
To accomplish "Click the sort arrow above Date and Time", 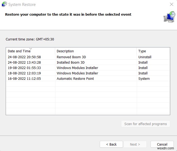I will 31,49.
